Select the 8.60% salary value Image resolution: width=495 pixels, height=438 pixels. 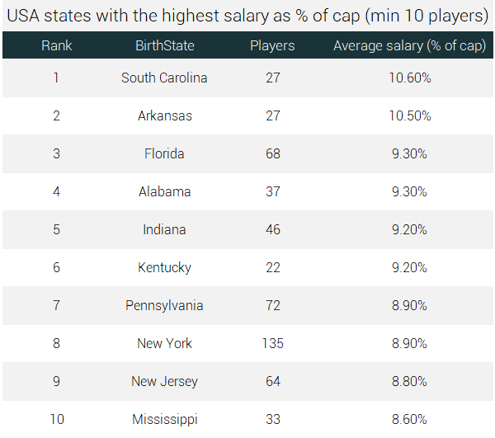pyautogui.click(x=409, y=419)
